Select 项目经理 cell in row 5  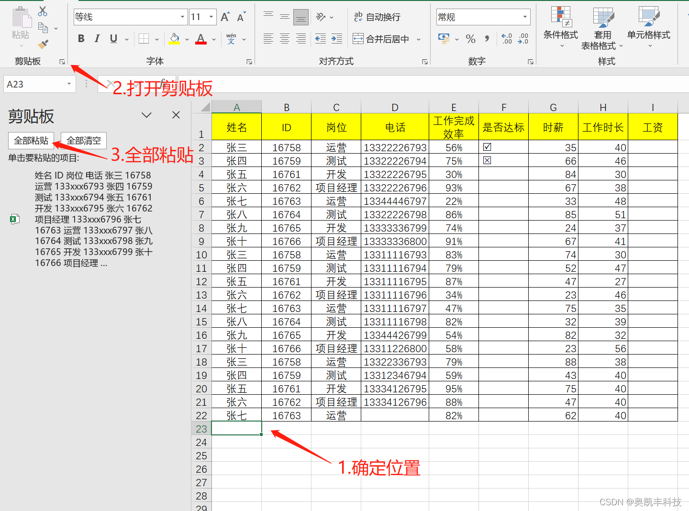[336, 188]
